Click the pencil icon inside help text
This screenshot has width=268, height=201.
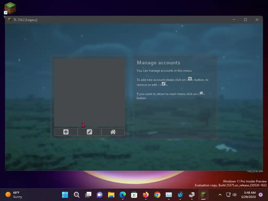pyautogui.click(x=164, y=84)
